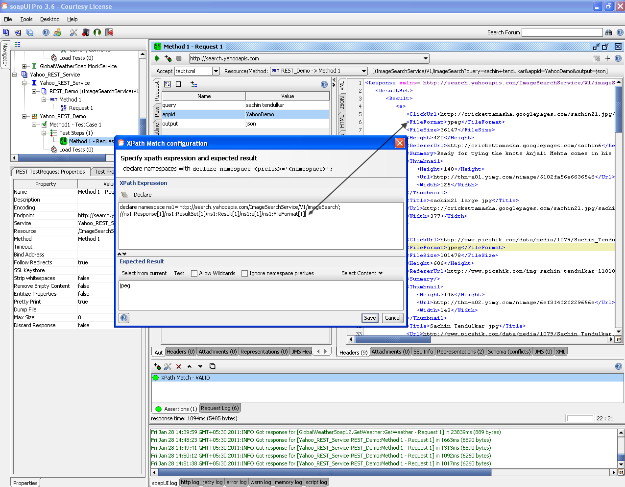This screenshot has width=625, height=487.
Task: Open the Resource/Method dropdown
Action: (x=364, y=71)
